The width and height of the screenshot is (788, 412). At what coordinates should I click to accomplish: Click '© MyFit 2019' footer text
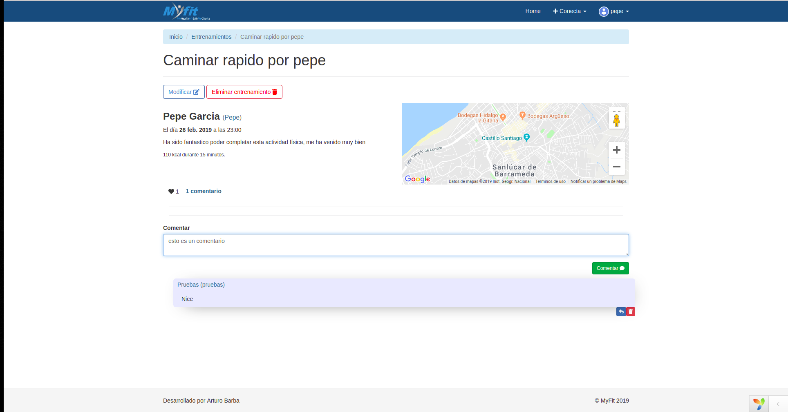pyautogui.click(x=612, y=401)
